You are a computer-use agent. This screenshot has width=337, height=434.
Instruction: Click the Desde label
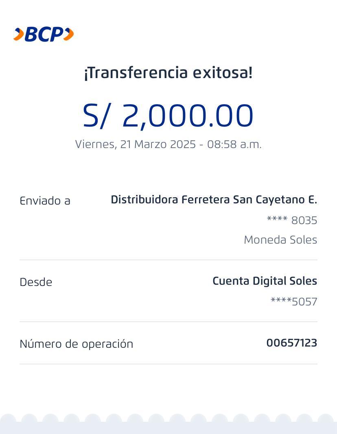36,282
